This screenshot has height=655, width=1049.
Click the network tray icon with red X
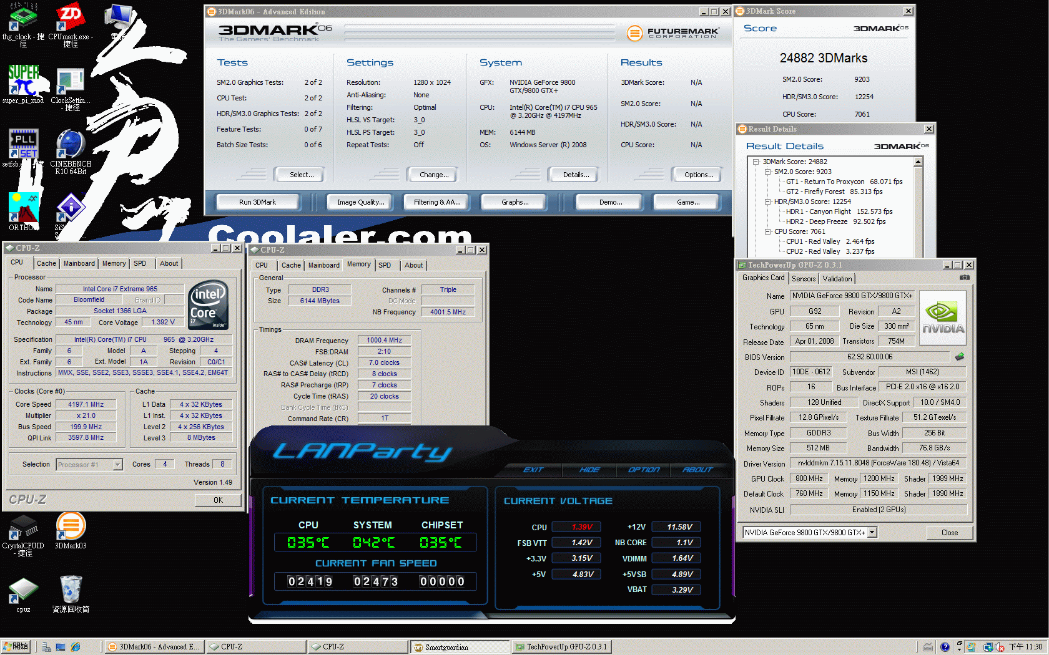click(x=1000, y=647)
